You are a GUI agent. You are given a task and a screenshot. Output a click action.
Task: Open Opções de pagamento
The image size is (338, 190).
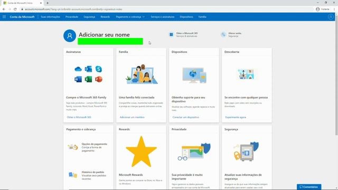tap(94, 147)
